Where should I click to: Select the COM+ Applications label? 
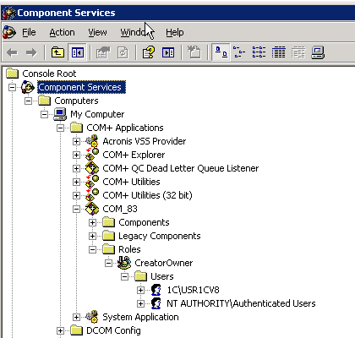pos(125,128)
